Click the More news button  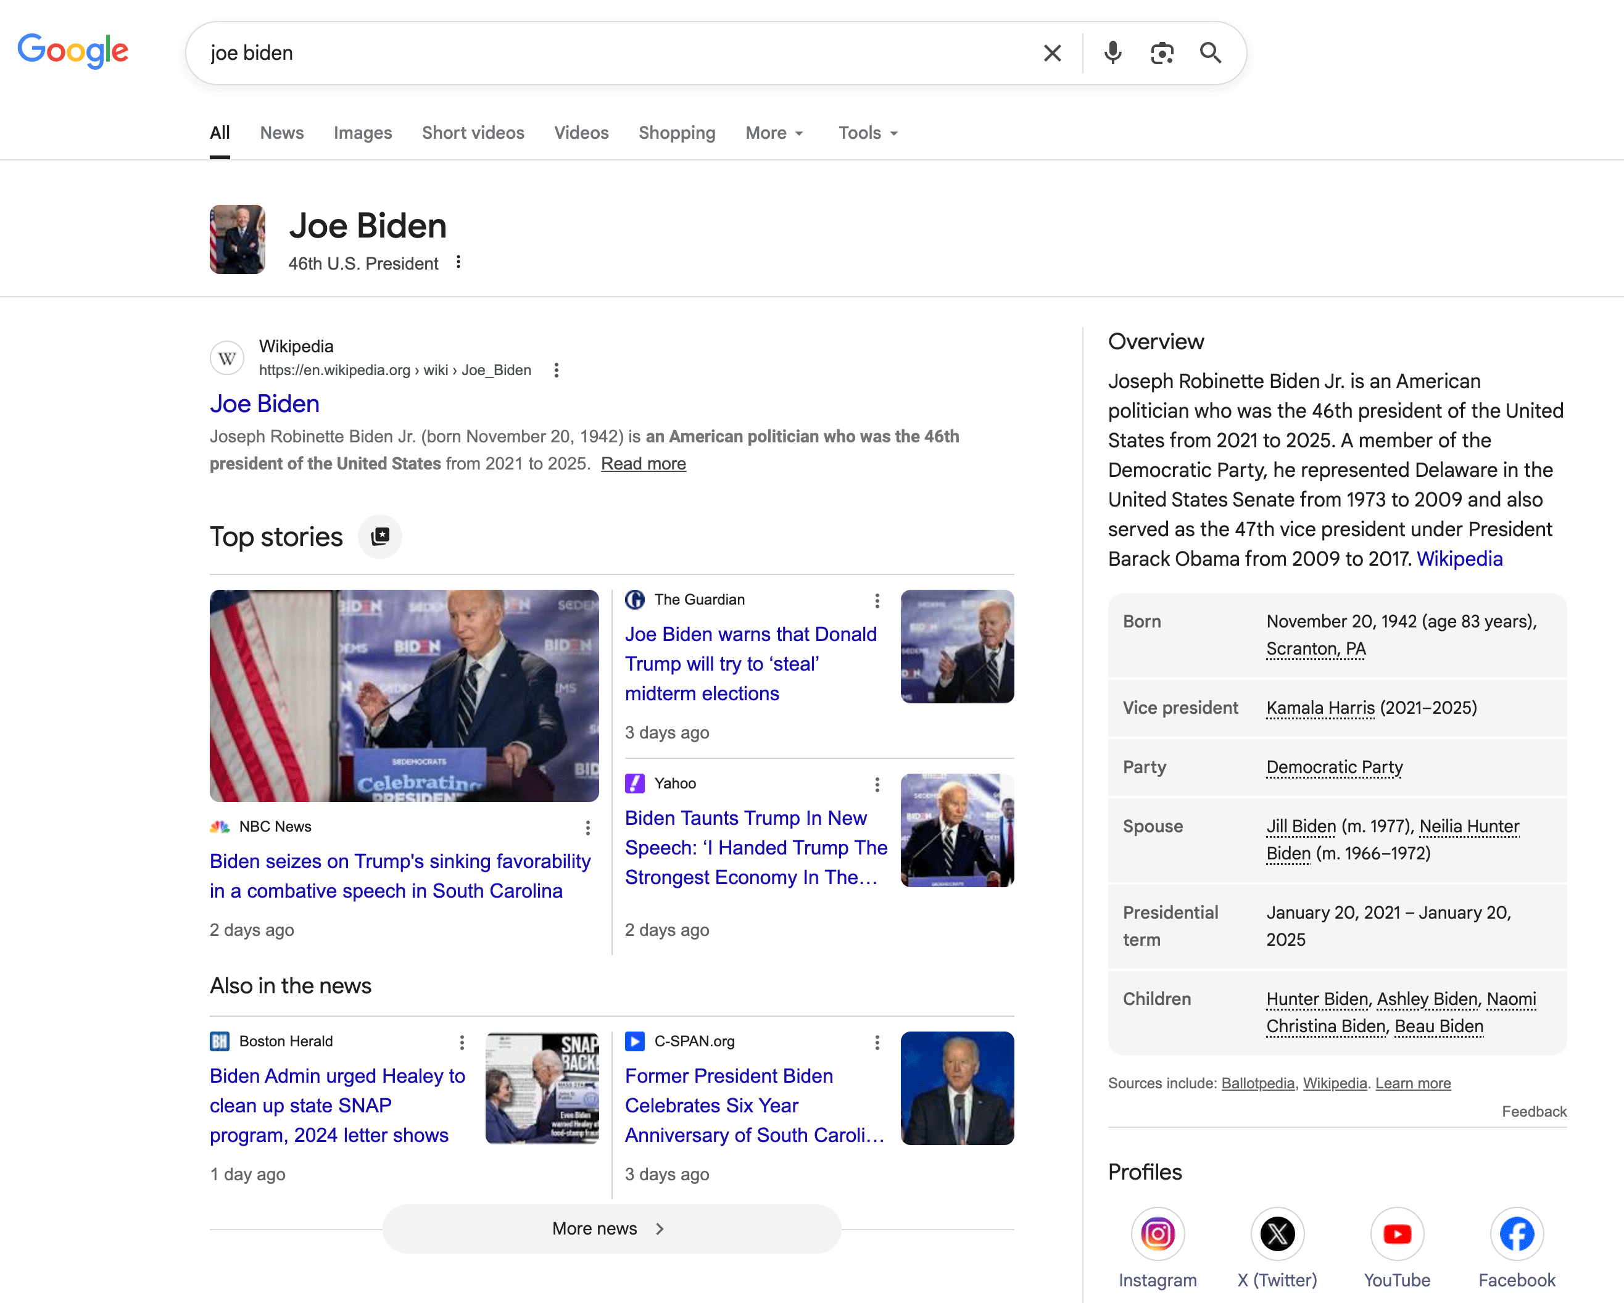point(611,1228)
